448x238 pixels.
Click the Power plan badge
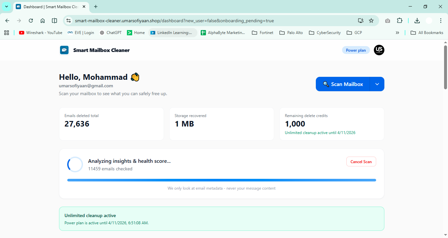[356, 50]
